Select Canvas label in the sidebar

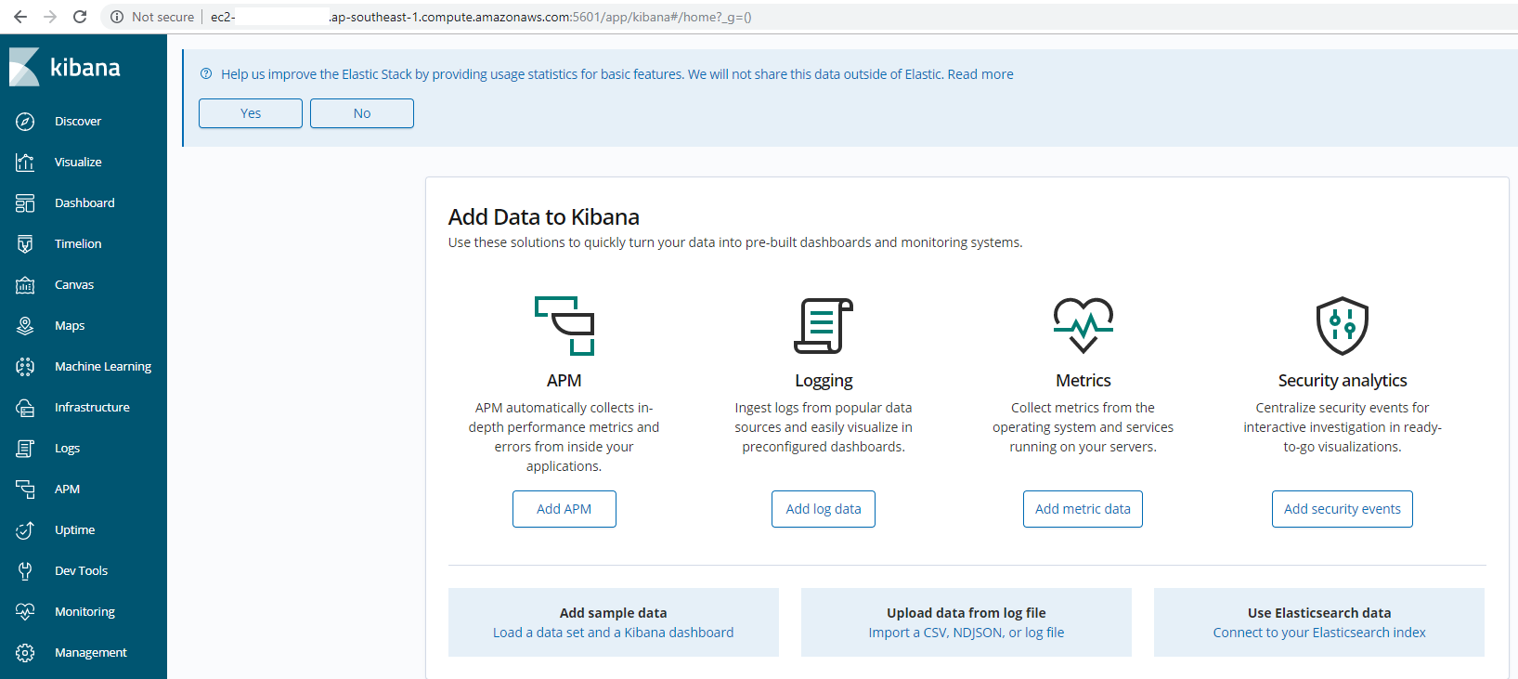[x=74, y=285]
